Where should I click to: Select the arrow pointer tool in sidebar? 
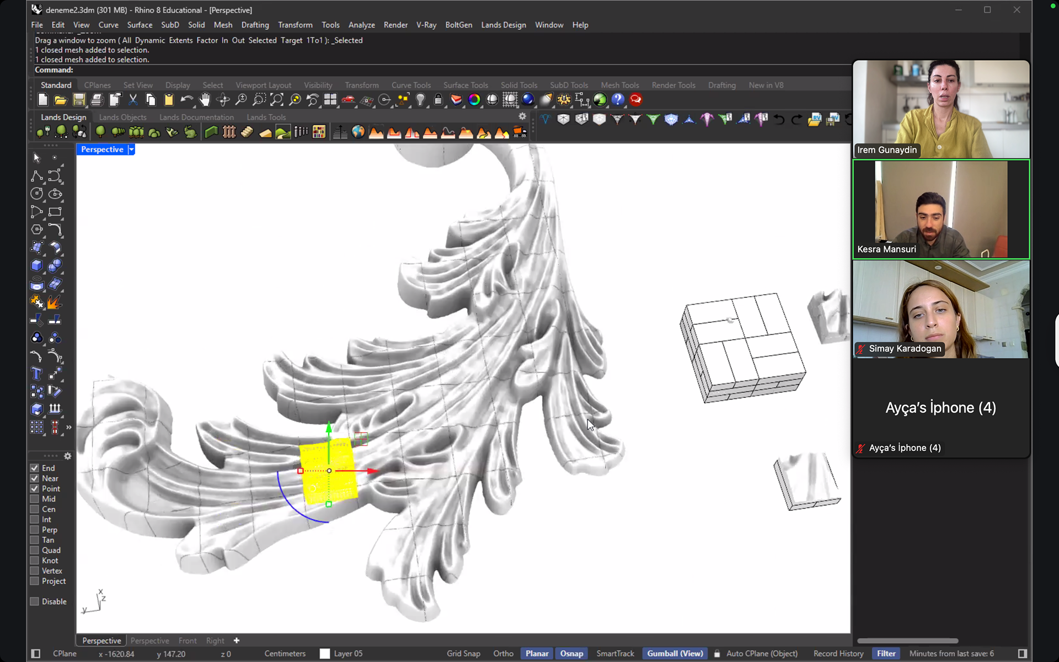click(x=37, y=158)
